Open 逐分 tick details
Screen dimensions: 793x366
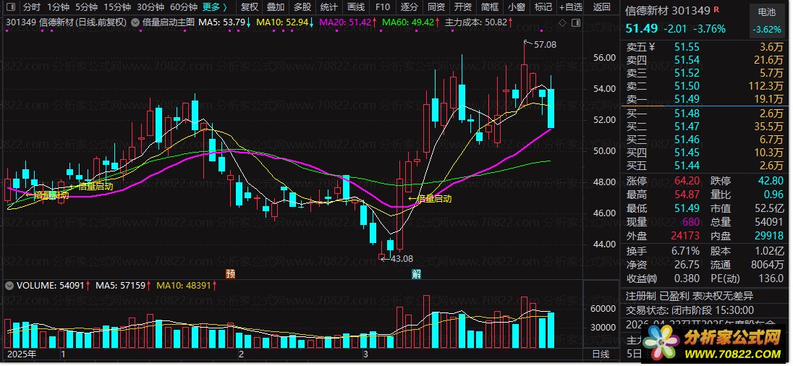point(409,7)
